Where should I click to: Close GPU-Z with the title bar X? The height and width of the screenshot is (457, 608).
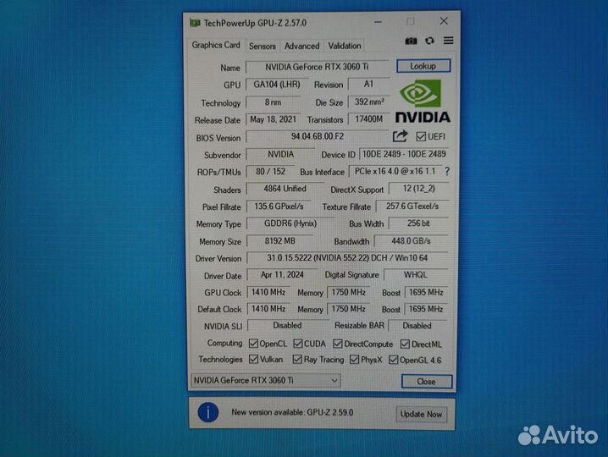[x=444, y=21]
